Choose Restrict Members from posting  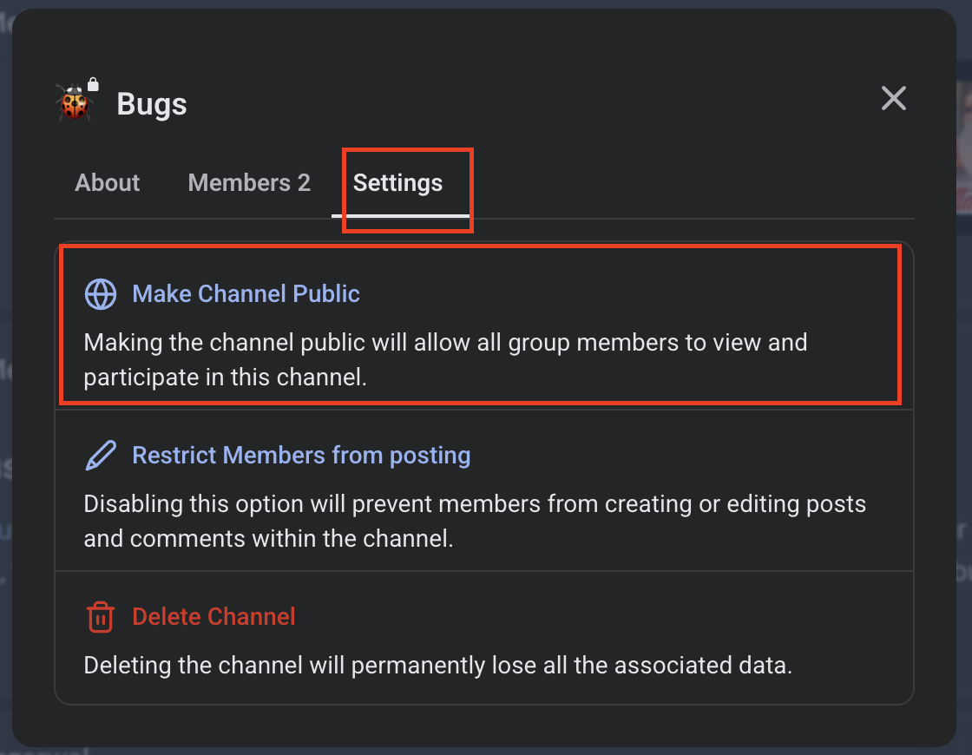(301, 456)
